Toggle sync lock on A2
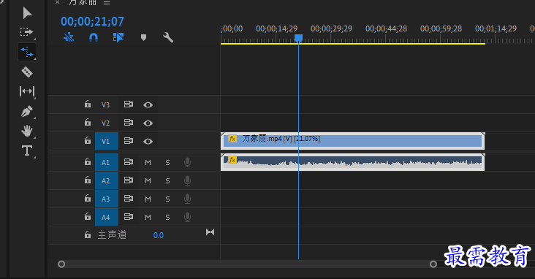Viewport: 535px width, 279px height. coord(129,180)
